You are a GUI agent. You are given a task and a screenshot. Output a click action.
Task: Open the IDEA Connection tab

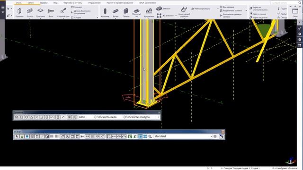click(x=148, y=3)
